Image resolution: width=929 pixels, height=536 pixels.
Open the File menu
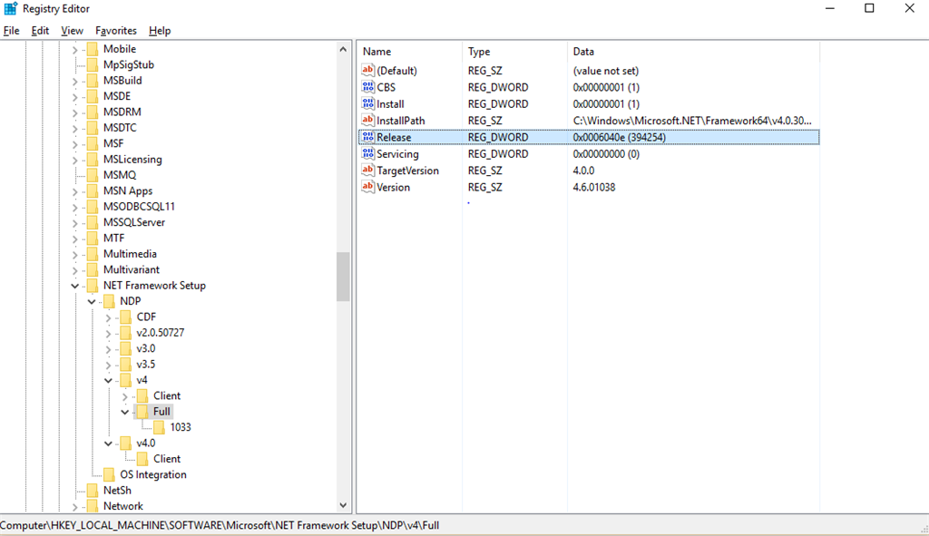tap(11, 30)
